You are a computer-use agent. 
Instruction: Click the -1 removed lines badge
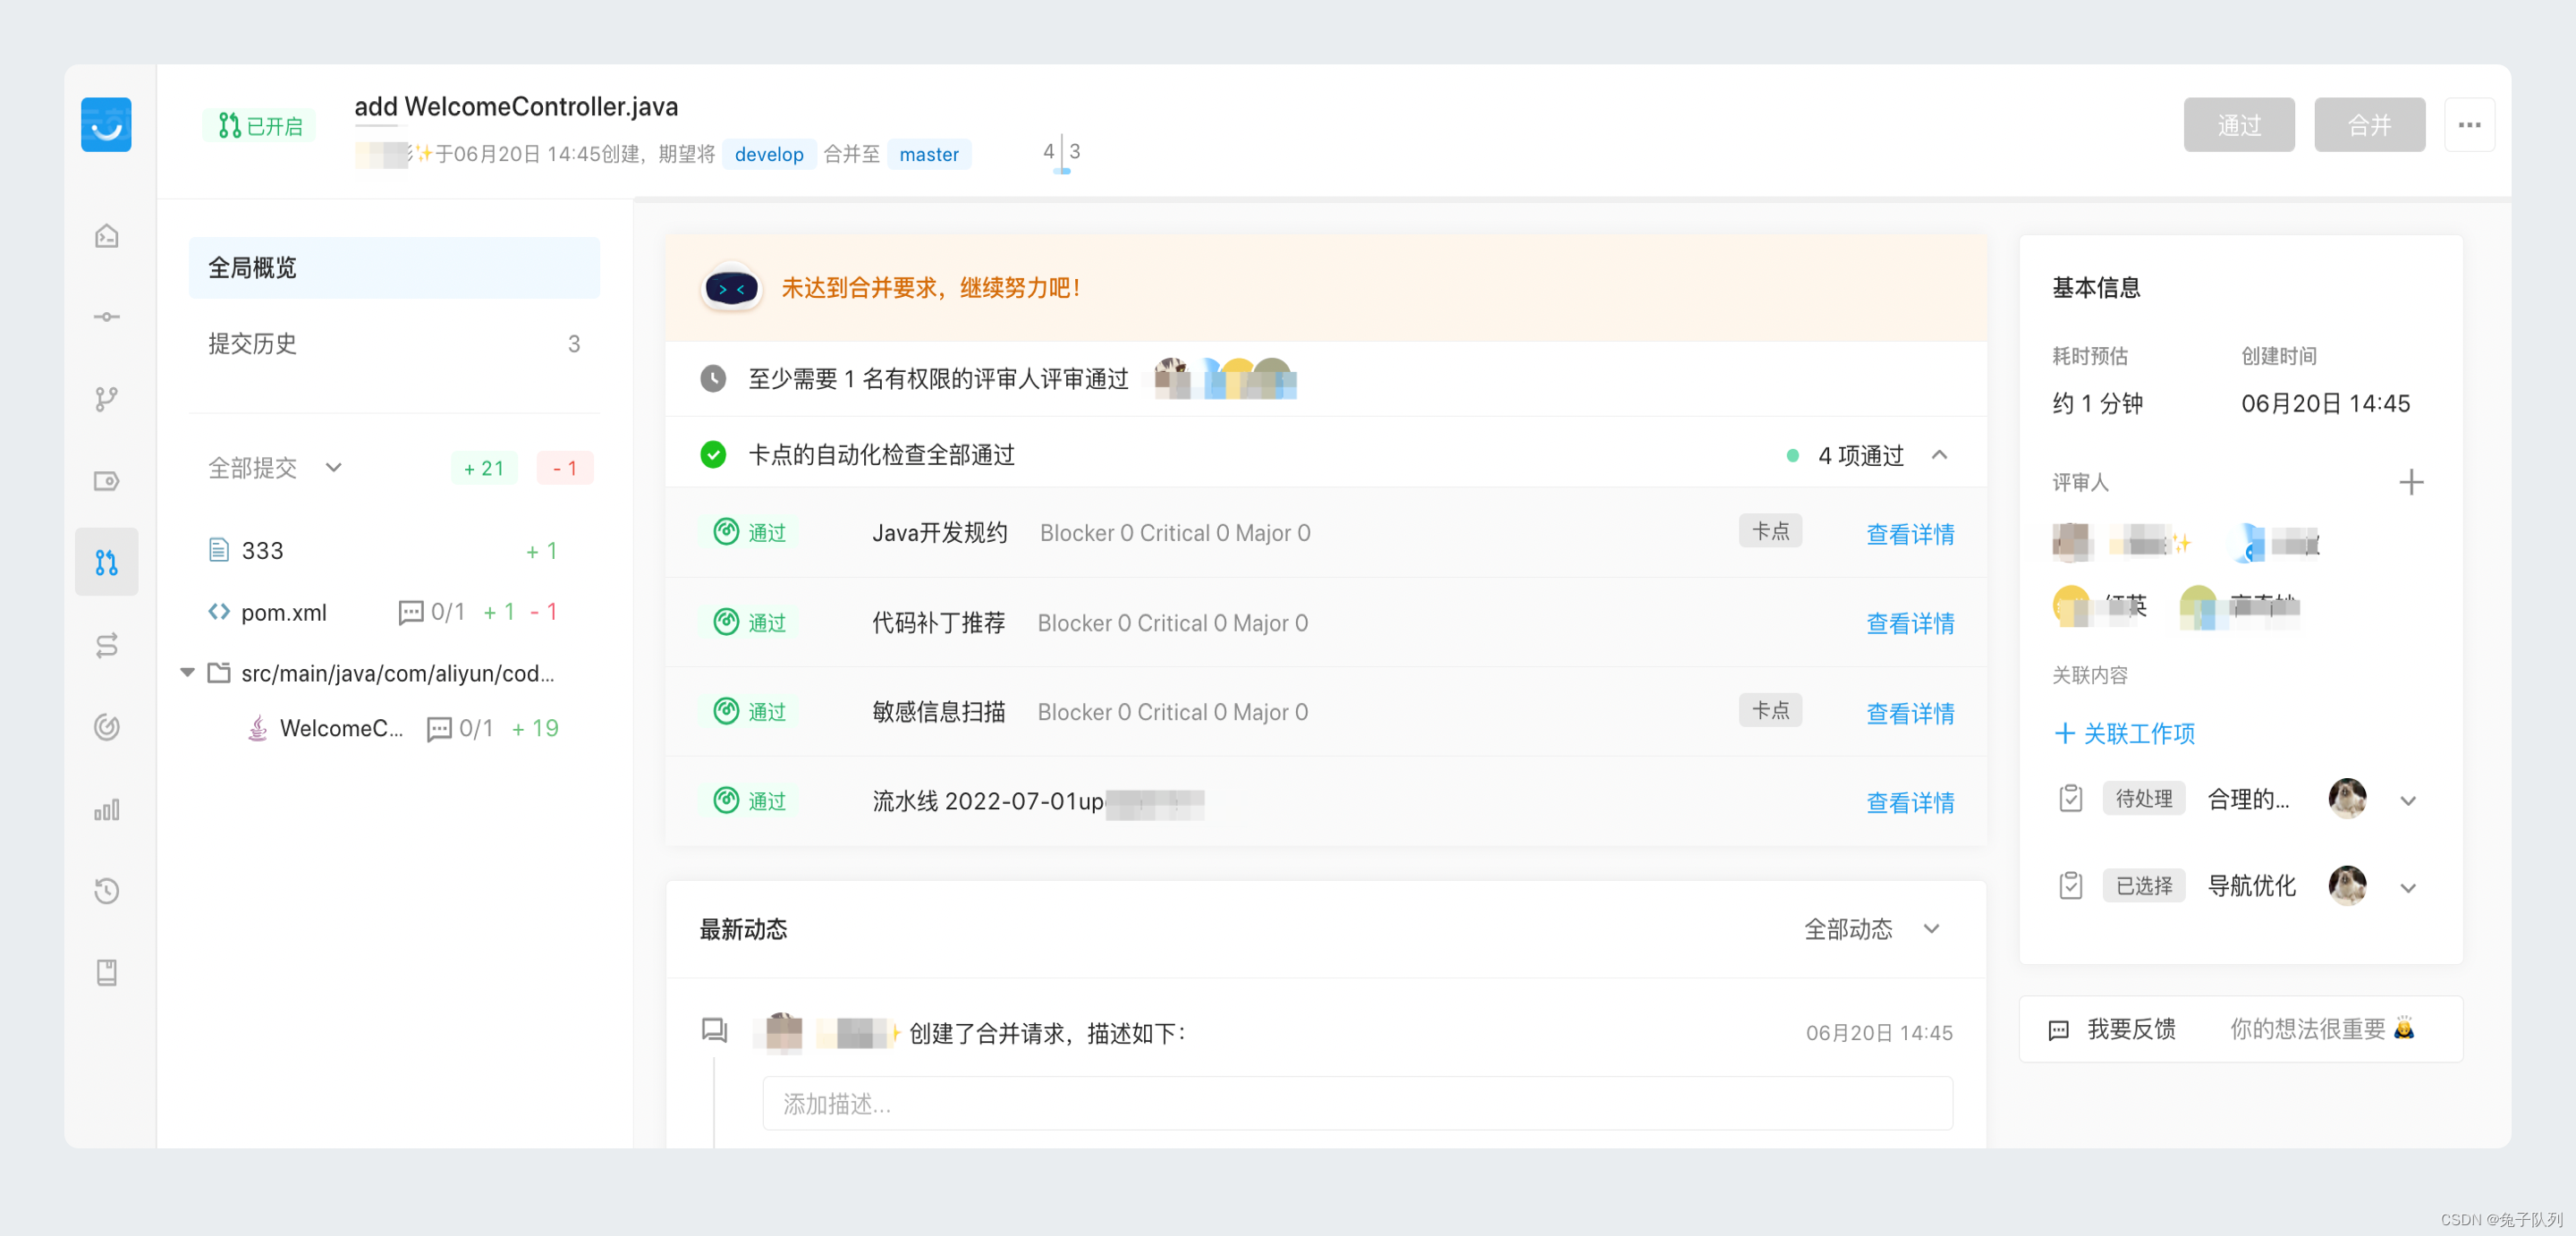tap(565, 468)
